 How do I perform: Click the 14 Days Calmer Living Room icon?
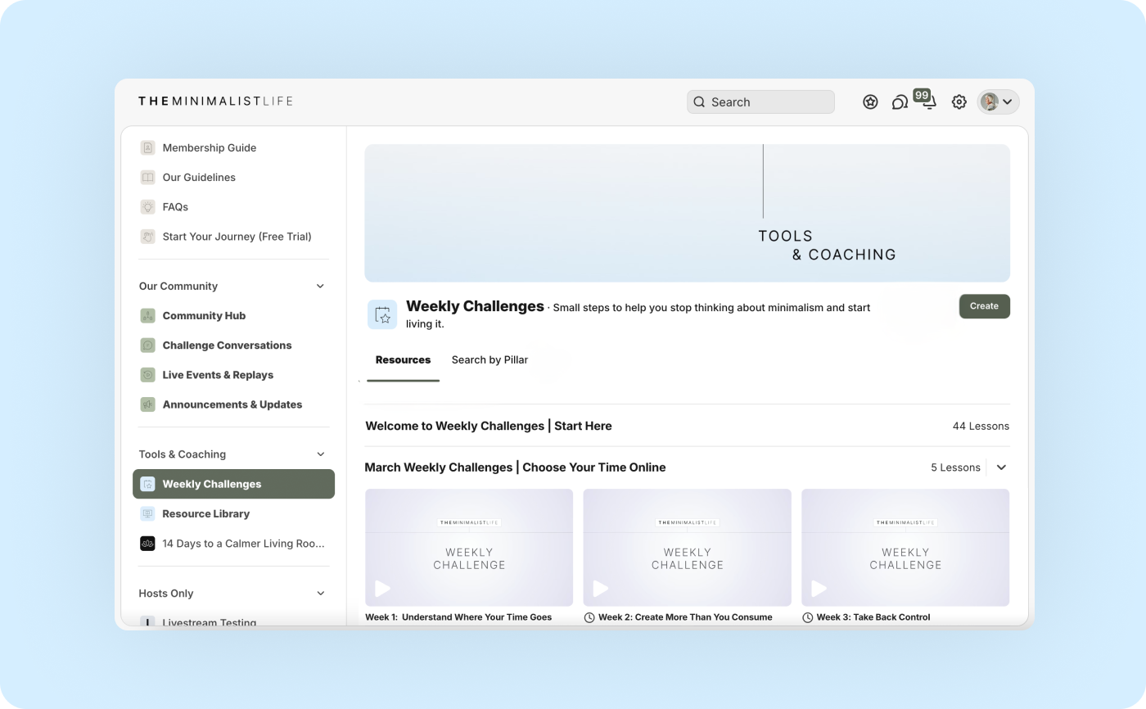pos(147,544)
